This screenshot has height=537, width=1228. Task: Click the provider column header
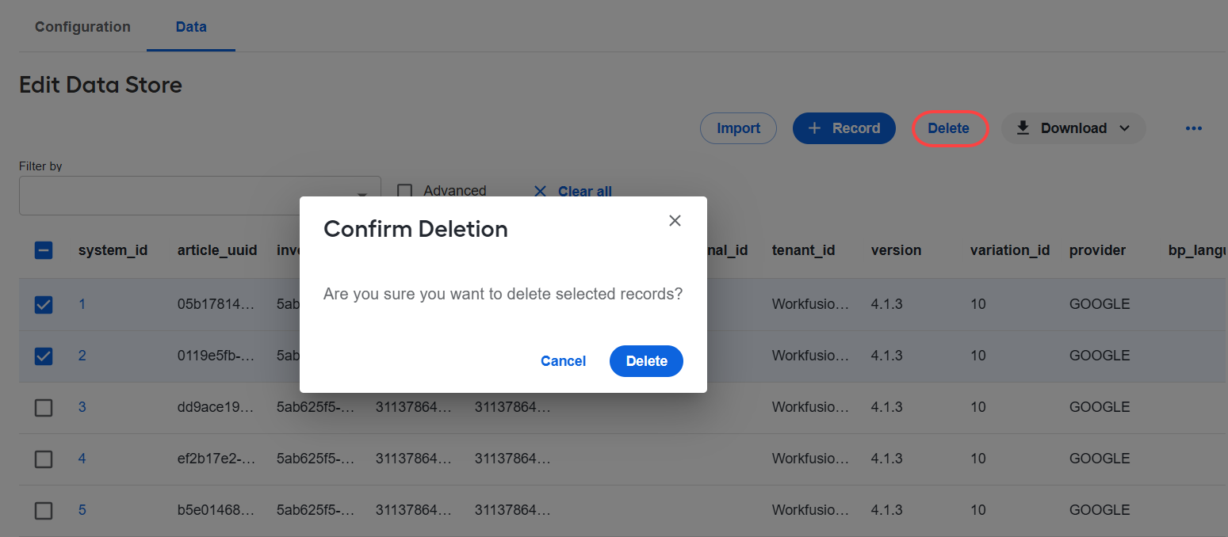pos(1097,250)
